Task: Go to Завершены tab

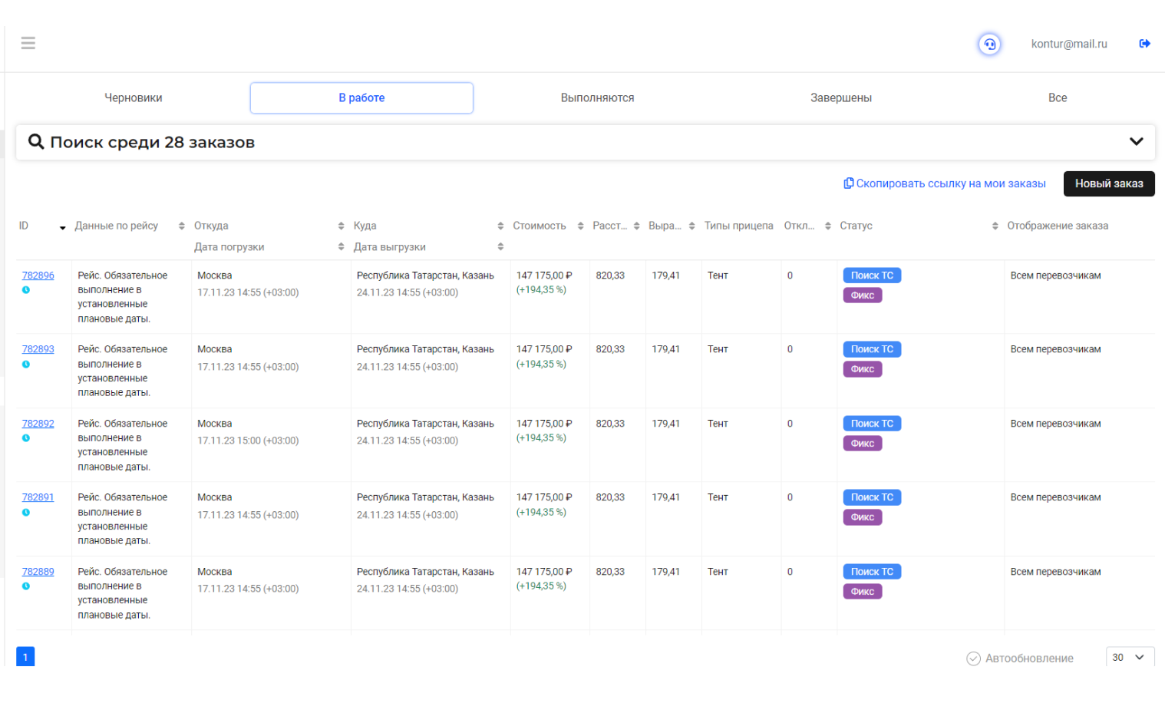Action: pos(841,97)
